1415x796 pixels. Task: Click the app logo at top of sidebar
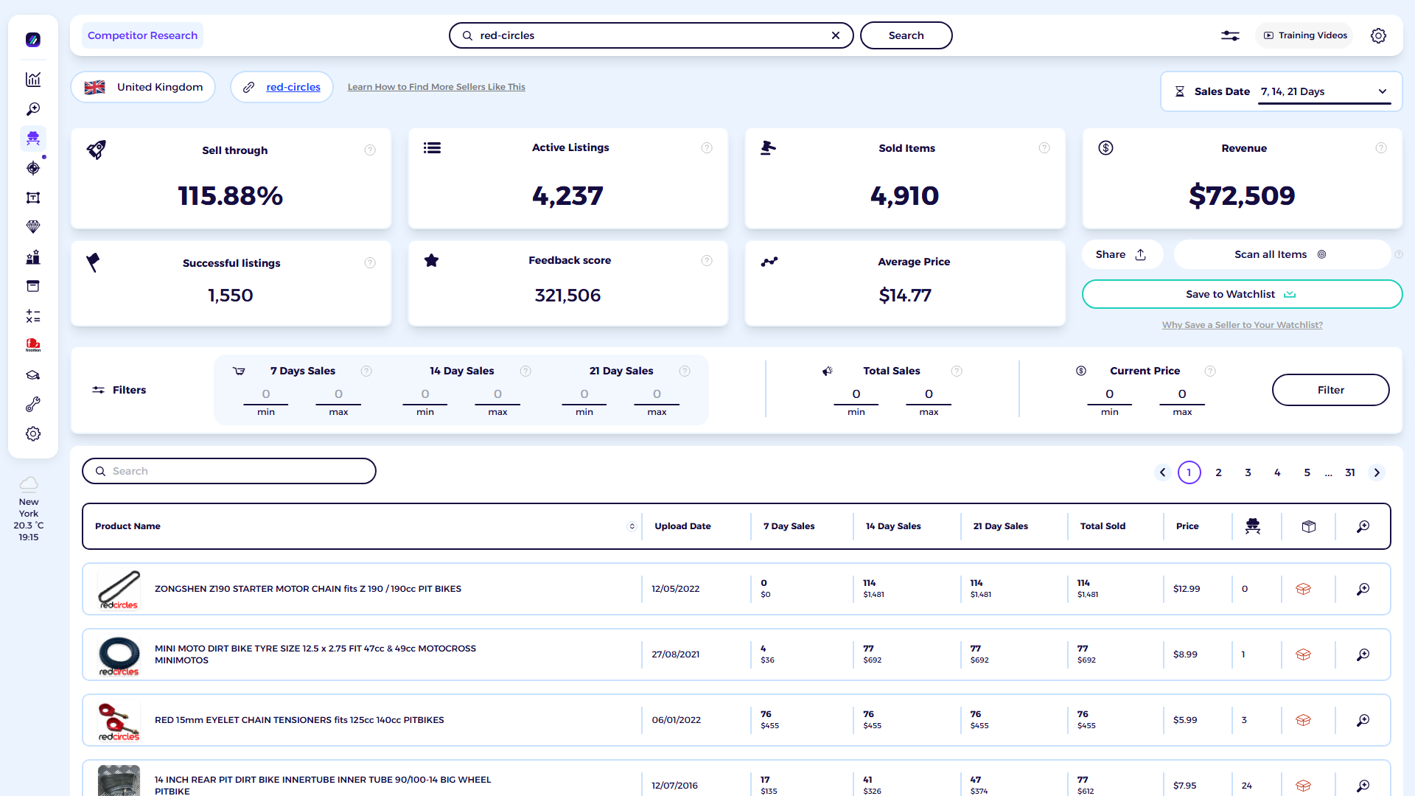33,40
